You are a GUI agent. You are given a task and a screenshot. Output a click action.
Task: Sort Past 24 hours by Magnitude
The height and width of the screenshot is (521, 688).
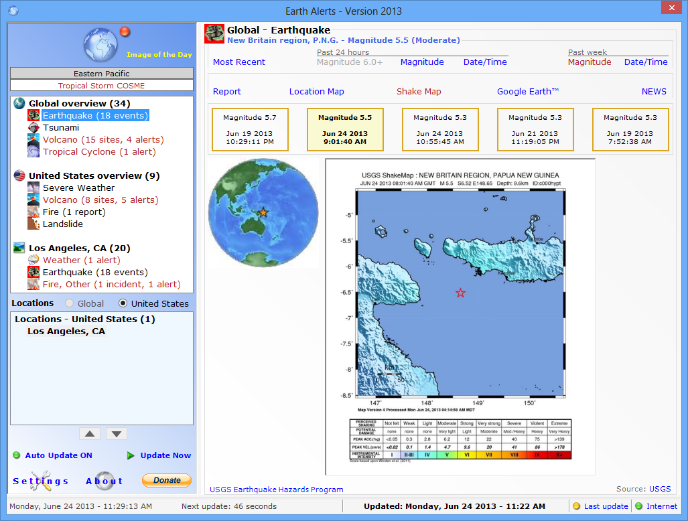click(x=422, y=62)
